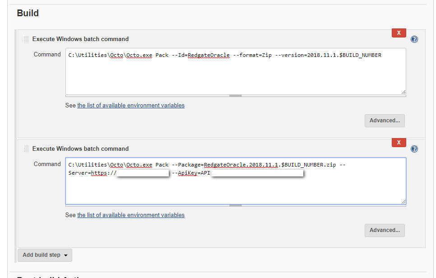Open help for the first batch command step
Viewport: 436px width, 278px height.
414,39
